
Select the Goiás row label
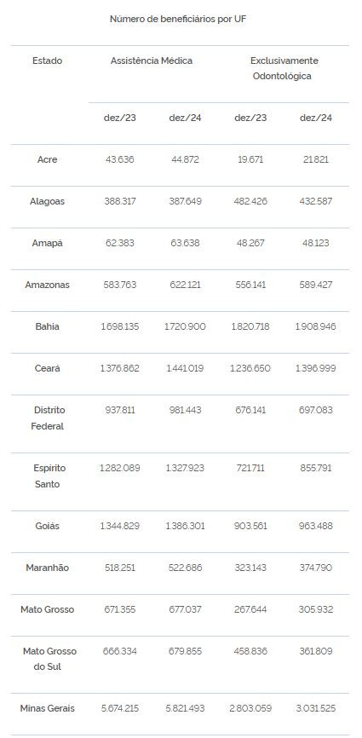47,526
